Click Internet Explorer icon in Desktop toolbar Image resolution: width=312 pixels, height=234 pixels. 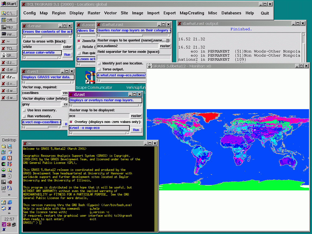[x=4, y=158]
